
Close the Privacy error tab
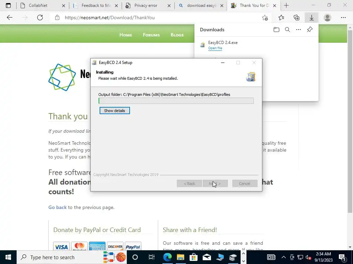169,5
